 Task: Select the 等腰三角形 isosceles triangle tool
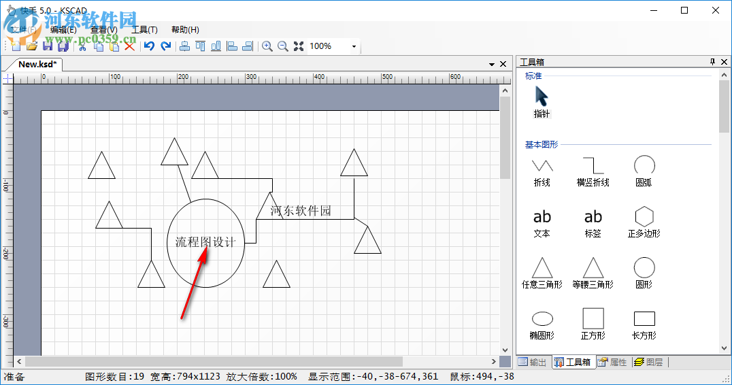click(x=593, y=273)
